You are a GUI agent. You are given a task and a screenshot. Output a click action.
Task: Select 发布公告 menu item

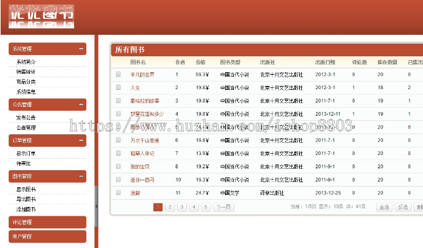click(26, 118)
